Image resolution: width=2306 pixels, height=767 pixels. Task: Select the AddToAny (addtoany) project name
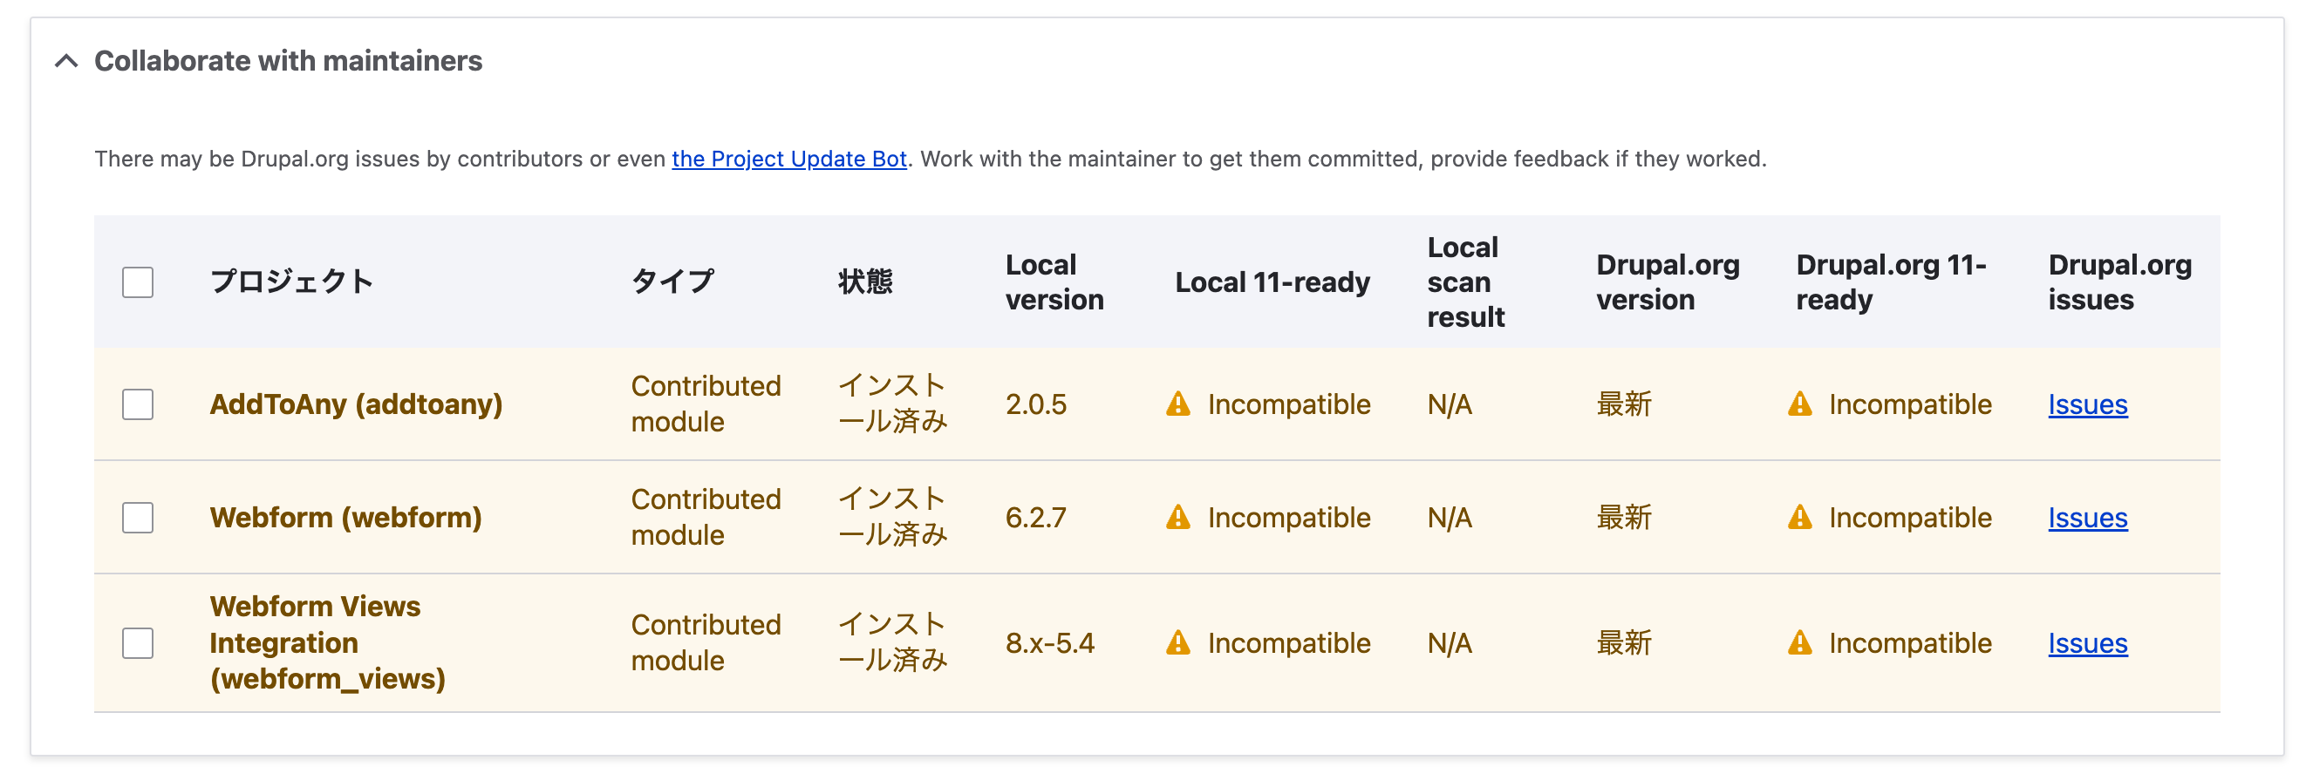355,404
